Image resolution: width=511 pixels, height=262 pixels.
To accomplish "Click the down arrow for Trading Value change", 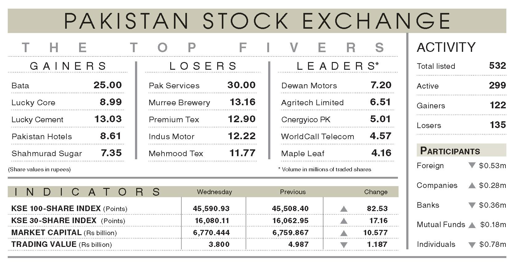I will [x=344, y=245].
